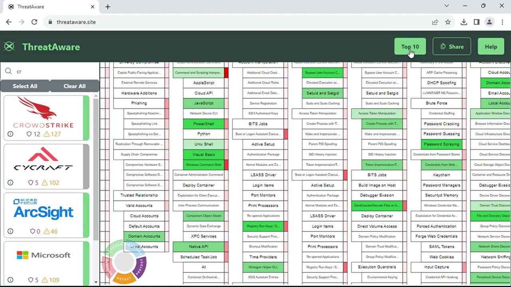Click CrowdStrike shield count 12
Image resolution: width=511 pixels, height=287 pixels.
click(33, 134)
